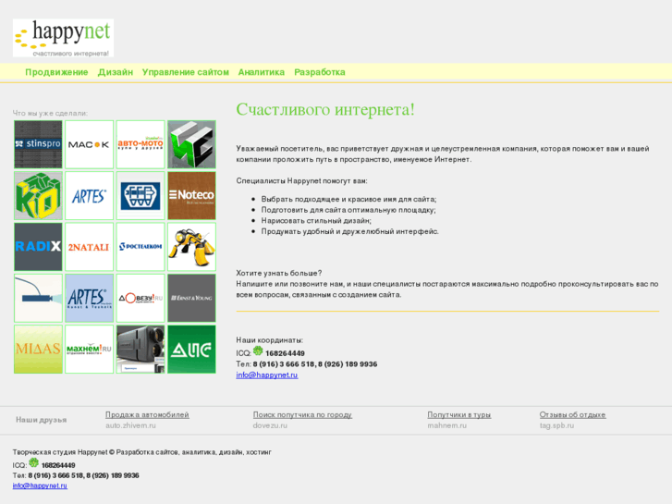
Task: Open the RADIX logo tile
Action: [x=38, y=247]
